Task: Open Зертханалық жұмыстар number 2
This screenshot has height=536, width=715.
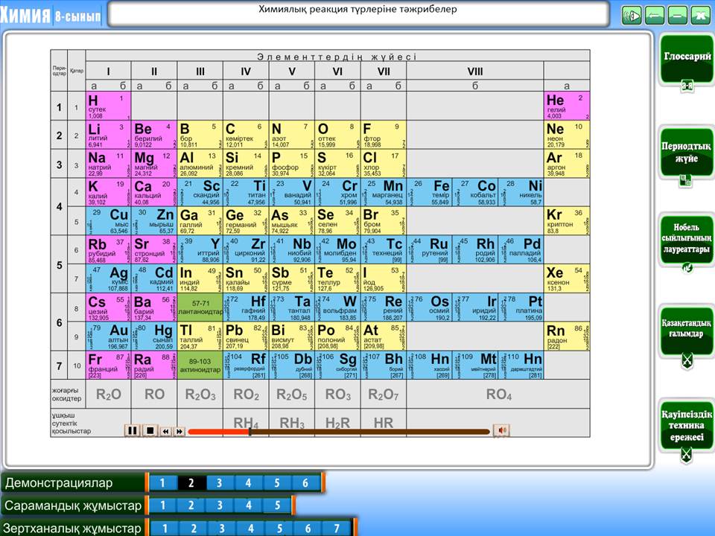Action: pos(194,529)
